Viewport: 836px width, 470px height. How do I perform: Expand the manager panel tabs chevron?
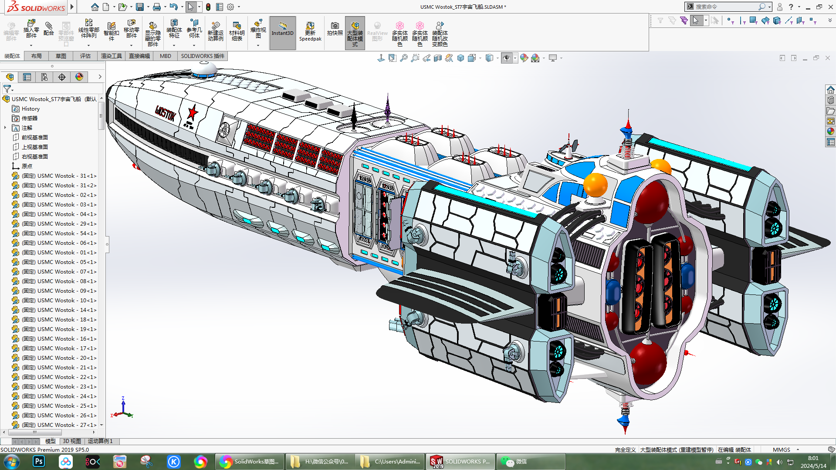coord(100,77)
